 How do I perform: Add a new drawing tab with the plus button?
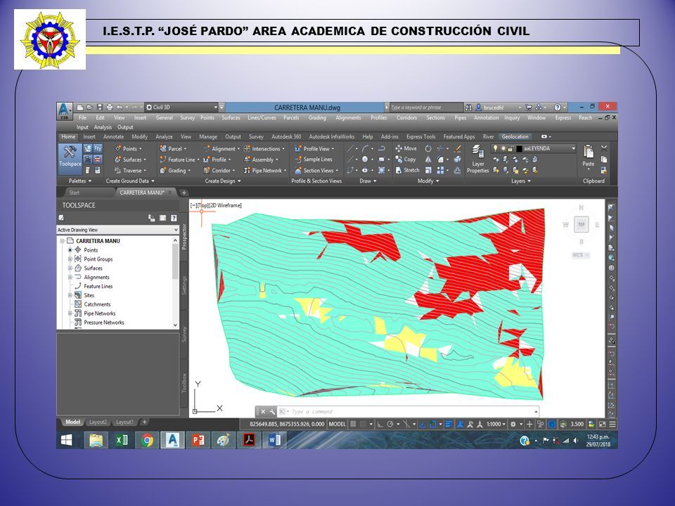tap(184, 193)
